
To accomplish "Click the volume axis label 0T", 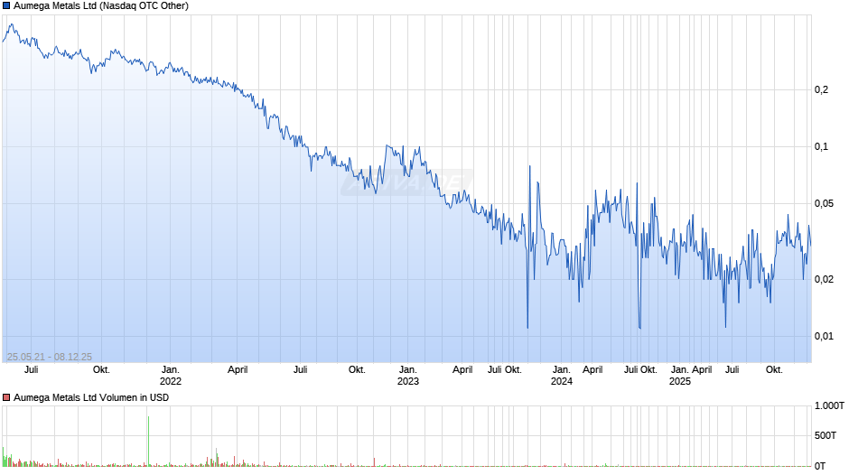I will click(x=820, y=466).
